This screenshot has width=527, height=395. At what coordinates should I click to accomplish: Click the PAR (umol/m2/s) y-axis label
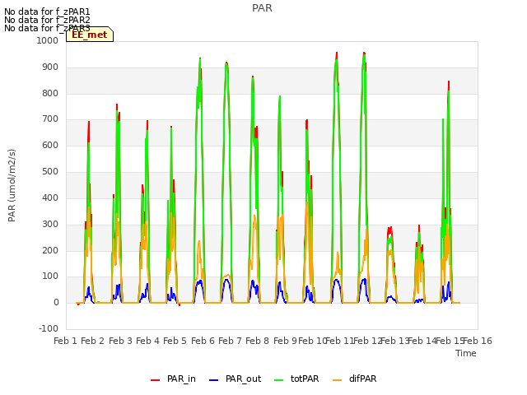12,185
